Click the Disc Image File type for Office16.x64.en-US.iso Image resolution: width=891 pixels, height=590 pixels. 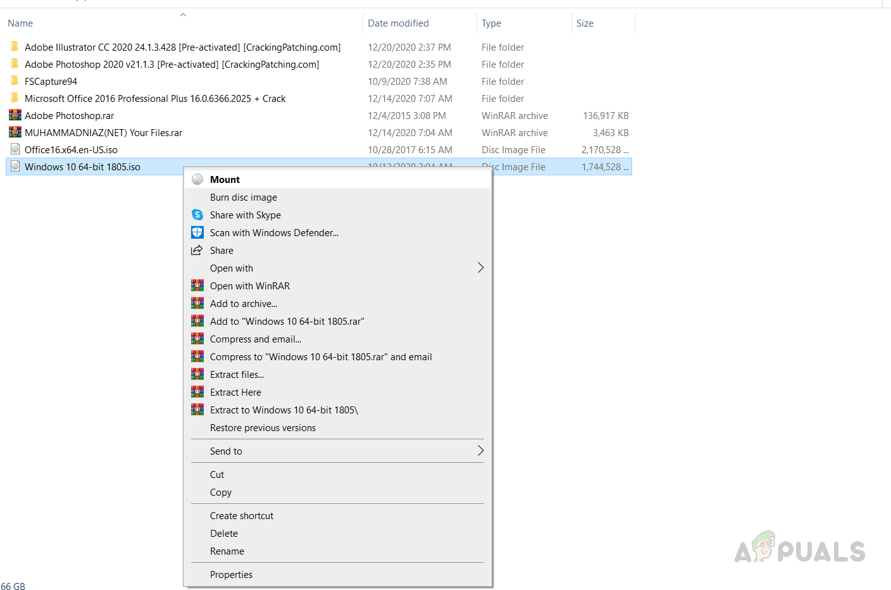tap(513, 150)
